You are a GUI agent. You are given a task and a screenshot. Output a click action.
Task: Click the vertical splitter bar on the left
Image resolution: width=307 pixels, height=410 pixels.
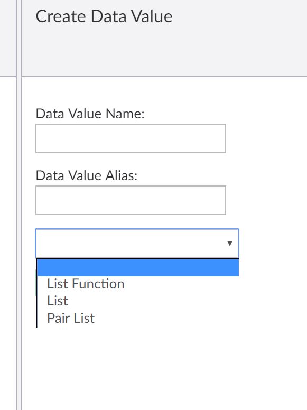click(18, 205)
